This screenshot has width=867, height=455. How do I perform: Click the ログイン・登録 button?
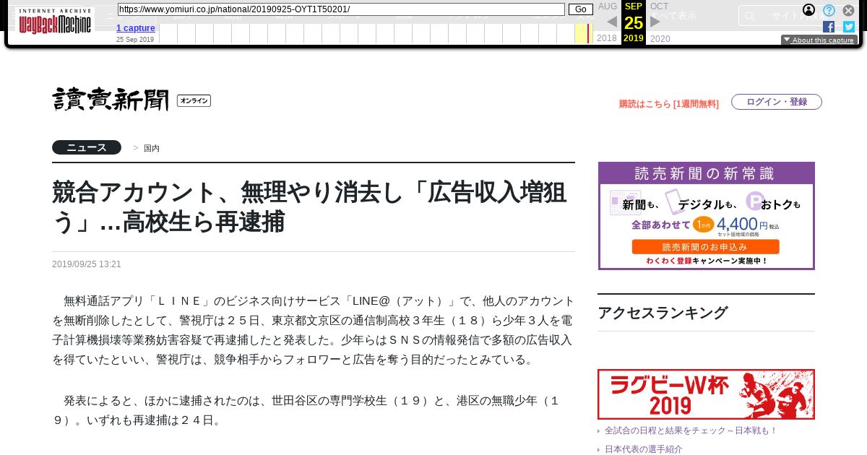(777, 102)
